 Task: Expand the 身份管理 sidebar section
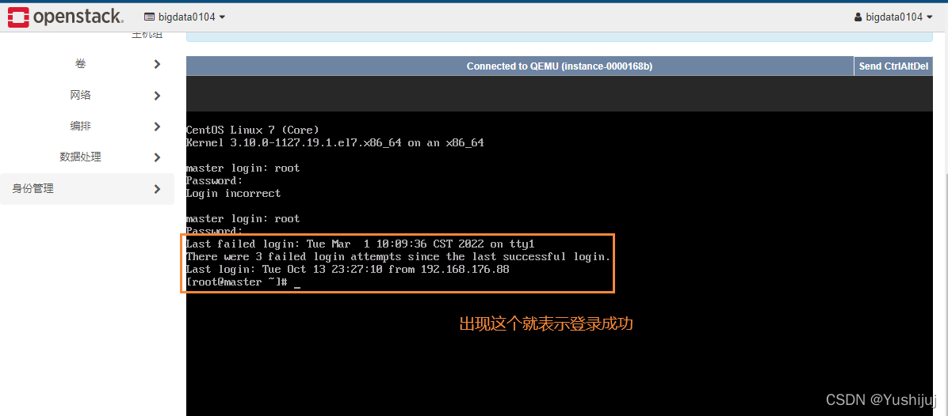87,189
